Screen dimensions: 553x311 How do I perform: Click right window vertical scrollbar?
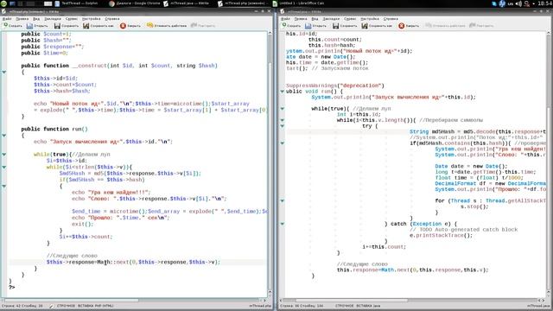(549, 162)
